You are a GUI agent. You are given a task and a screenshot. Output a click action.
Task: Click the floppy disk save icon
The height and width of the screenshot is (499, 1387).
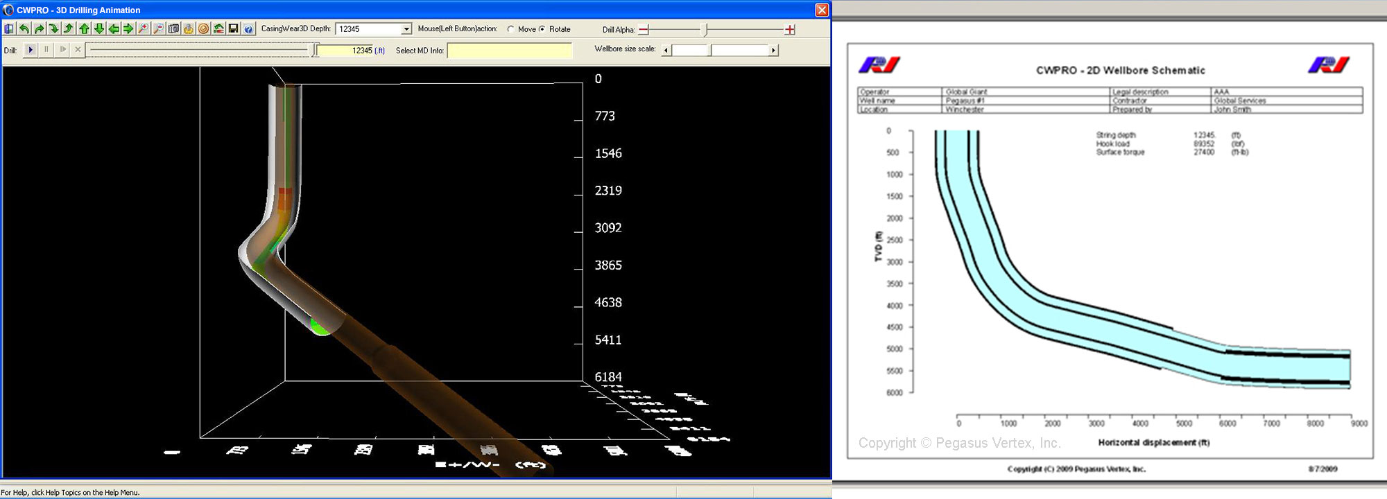point(233,28)
